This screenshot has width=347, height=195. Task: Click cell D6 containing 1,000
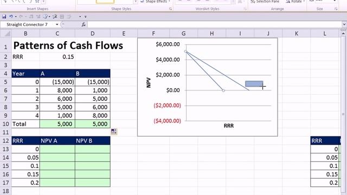[x=93, y=90]
